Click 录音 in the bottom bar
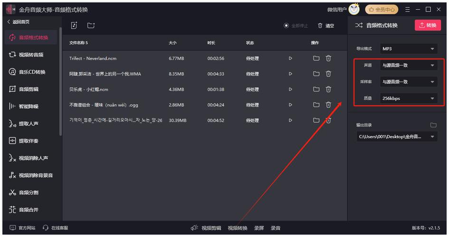 [x=276, y=228]
